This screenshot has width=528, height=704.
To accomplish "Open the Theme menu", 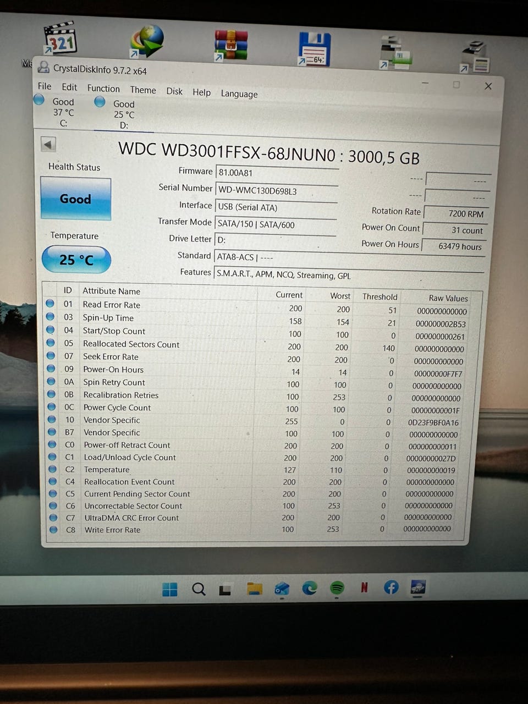I will [x=143, y=90].
